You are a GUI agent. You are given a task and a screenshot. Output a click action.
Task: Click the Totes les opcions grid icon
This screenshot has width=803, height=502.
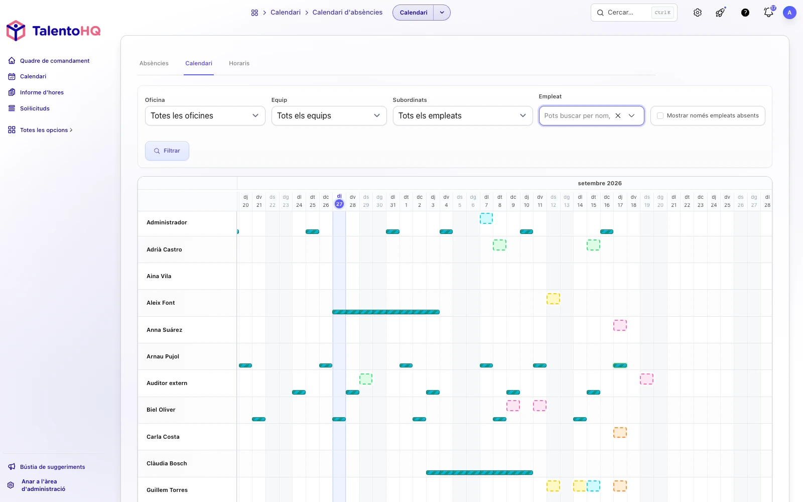12,130
